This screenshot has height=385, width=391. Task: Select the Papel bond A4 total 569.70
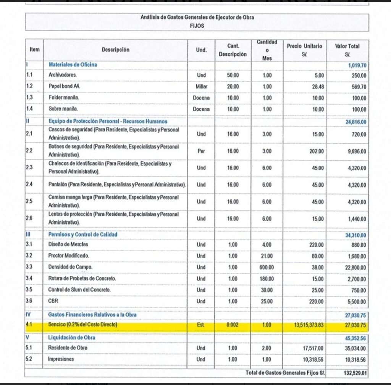359,87
